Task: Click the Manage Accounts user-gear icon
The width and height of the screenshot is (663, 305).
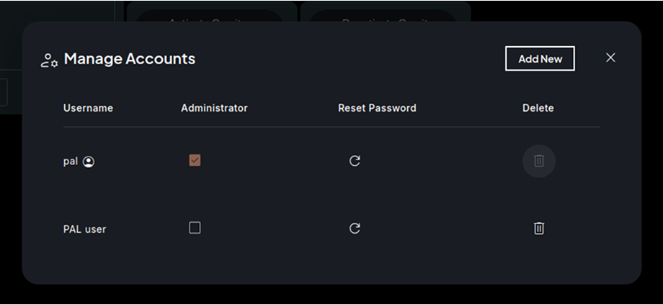Action: pyautogui.click(x=49, y=60)
